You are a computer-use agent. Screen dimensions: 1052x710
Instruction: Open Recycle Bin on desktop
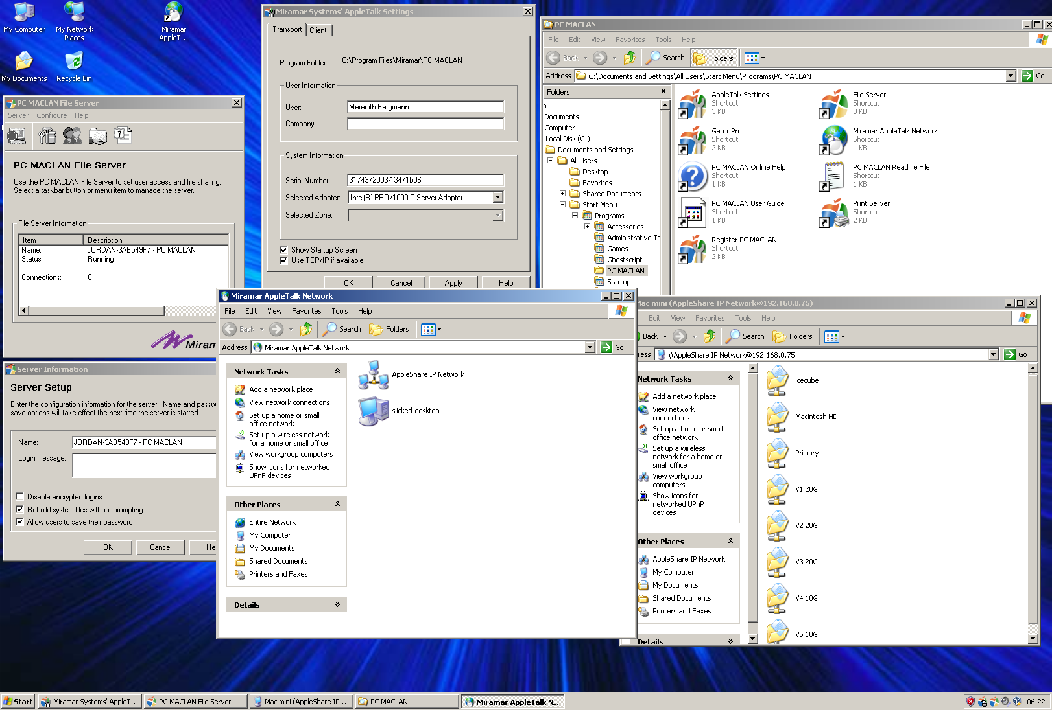(x=74, y=66)
